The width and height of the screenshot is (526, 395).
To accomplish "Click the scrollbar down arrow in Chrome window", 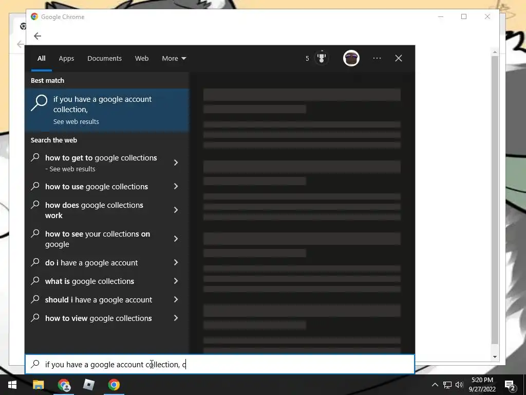I will [495, 357].
